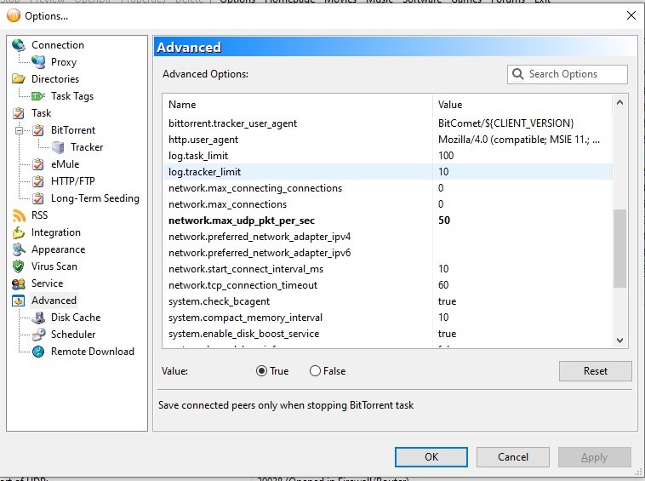Select the http.user_agent row
The image size is (645, 481).
387,140
